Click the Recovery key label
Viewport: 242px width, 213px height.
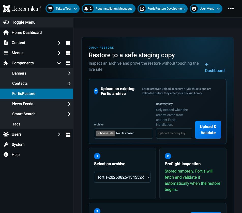(x=164, y=104)
